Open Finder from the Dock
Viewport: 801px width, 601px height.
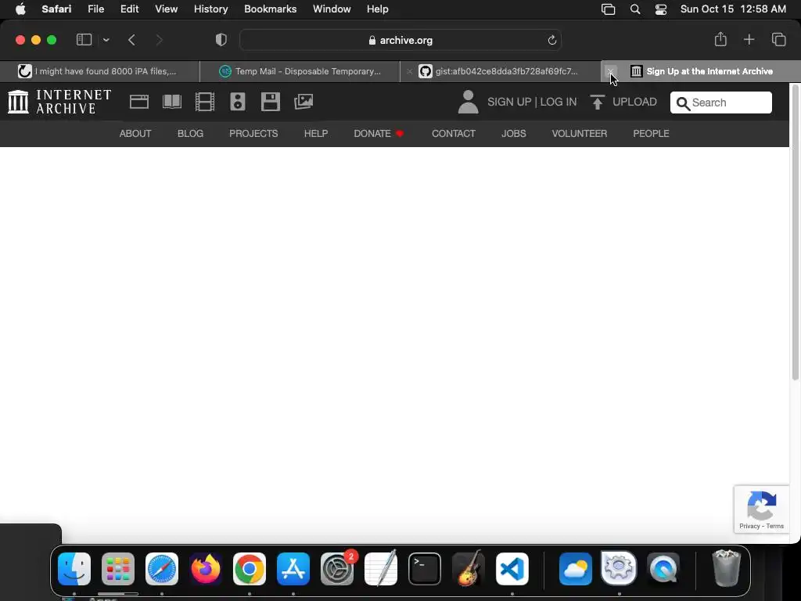click(x=74, y=569)
